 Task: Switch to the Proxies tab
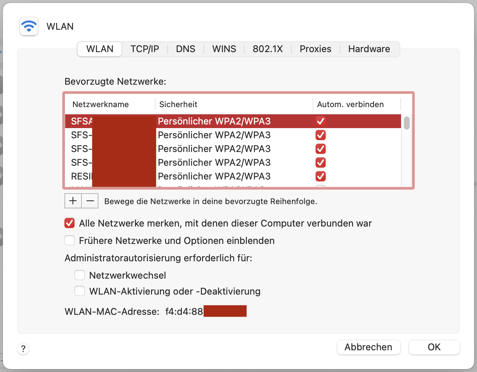pos(315,49)
